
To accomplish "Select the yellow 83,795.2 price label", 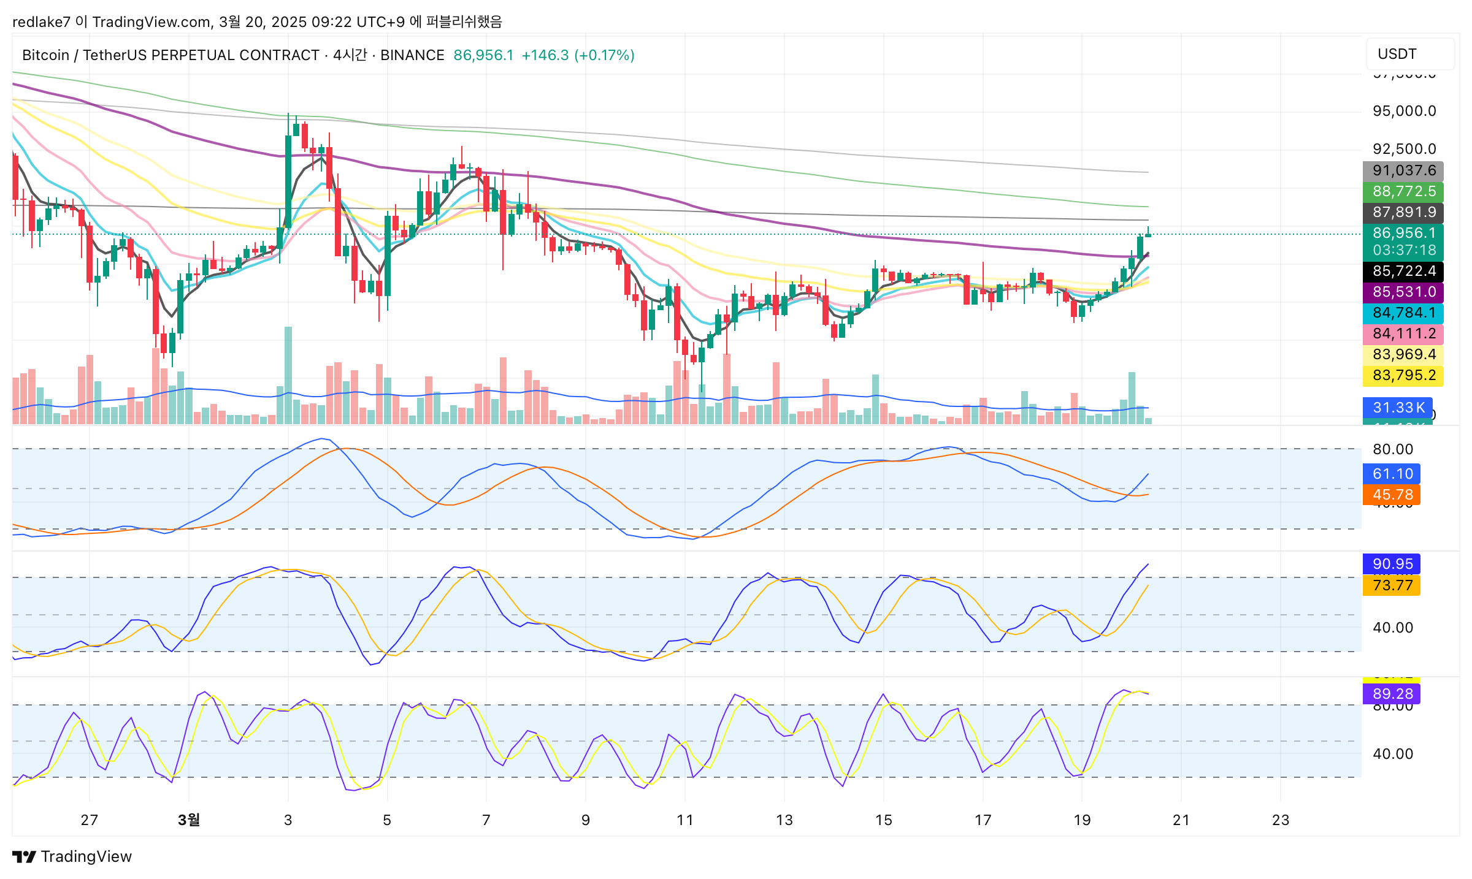I will pos(1403,375).
